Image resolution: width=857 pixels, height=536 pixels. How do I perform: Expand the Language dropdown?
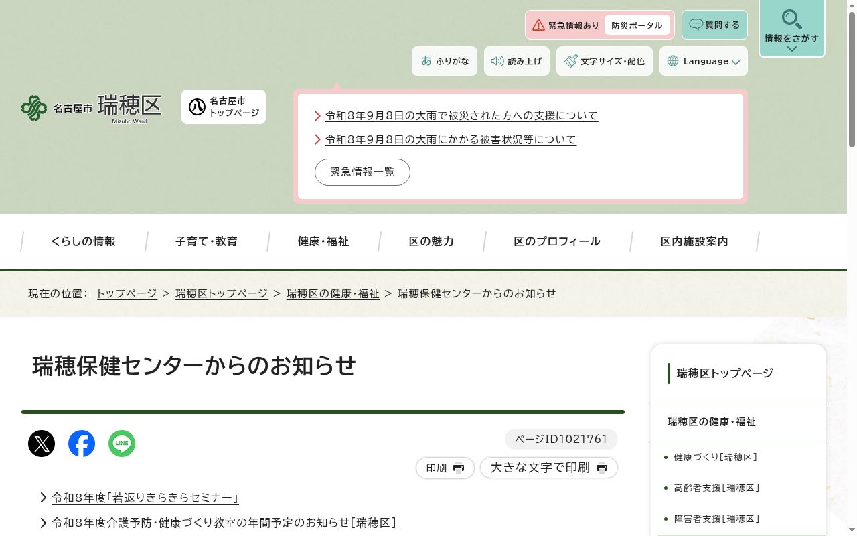704,61
